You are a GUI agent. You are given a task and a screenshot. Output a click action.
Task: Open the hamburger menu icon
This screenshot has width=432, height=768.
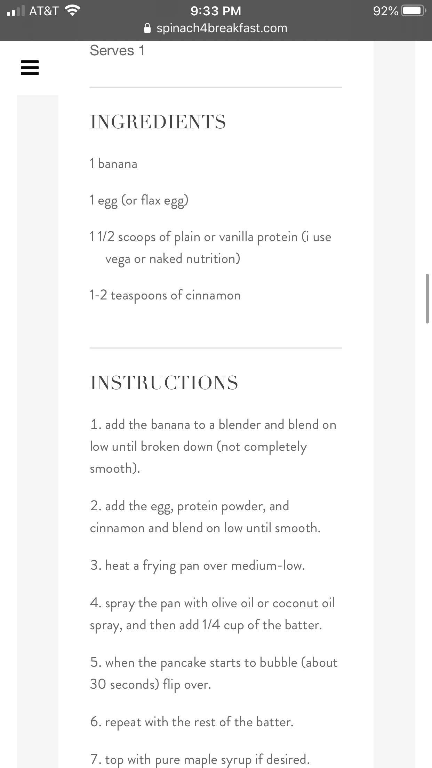click(x=30, y=67)
